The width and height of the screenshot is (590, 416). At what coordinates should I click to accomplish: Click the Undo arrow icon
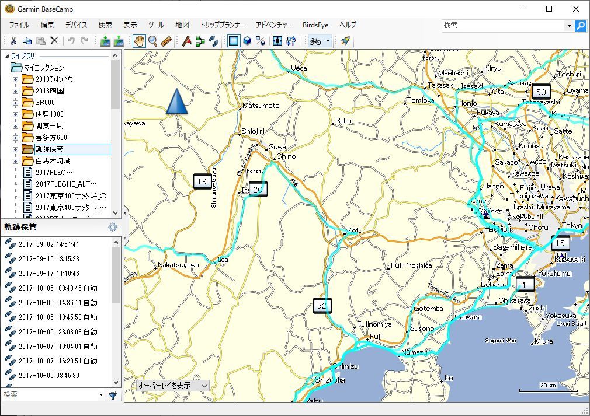pos(71,41)
